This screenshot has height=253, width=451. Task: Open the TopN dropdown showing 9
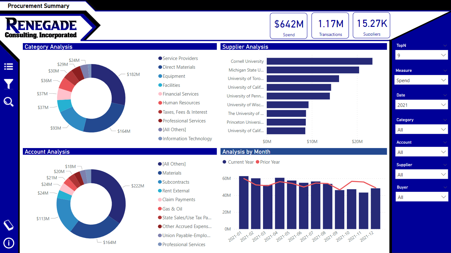tap(421, 55)
